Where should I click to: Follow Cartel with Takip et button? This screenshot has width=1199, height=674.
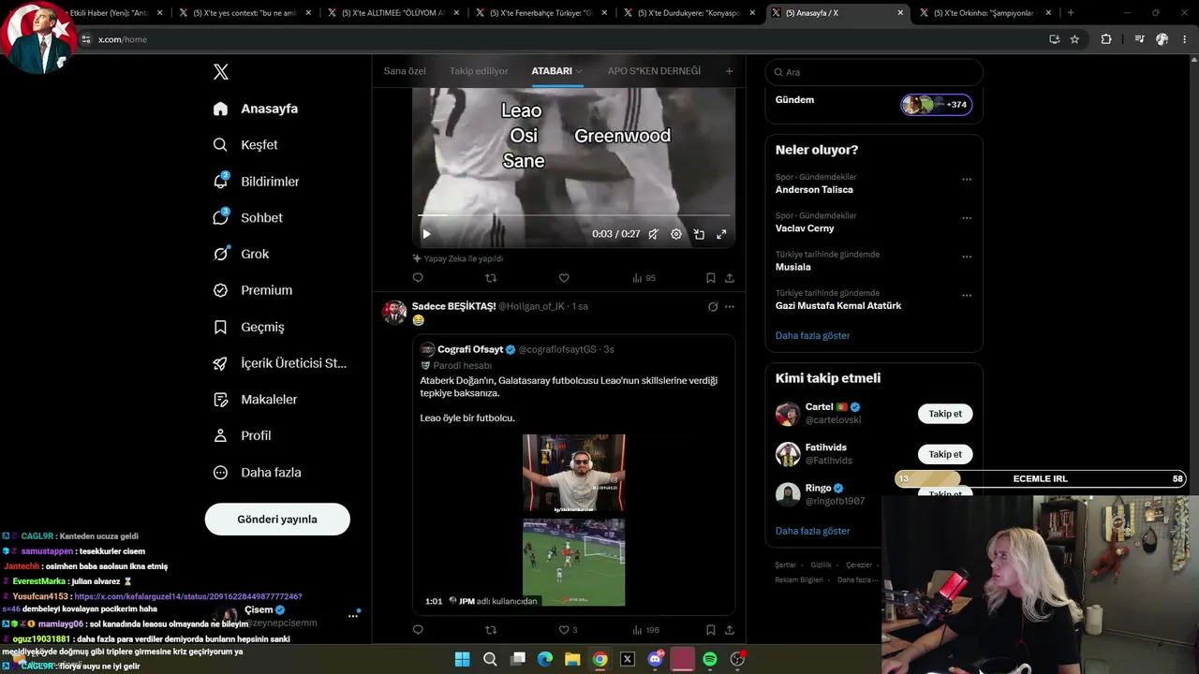[945, 414]
